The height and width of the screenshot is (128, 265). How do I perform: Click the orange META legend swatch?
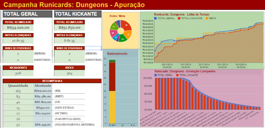tap(207, 18)
